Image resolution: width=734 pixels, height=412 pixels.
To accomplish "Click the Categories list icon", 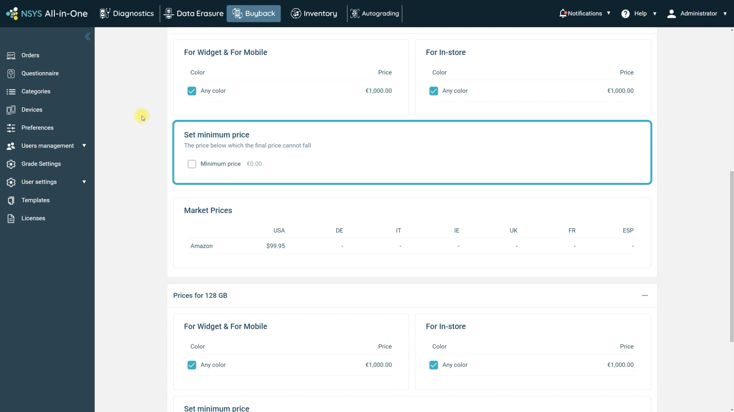I will (x=11, y=92).
